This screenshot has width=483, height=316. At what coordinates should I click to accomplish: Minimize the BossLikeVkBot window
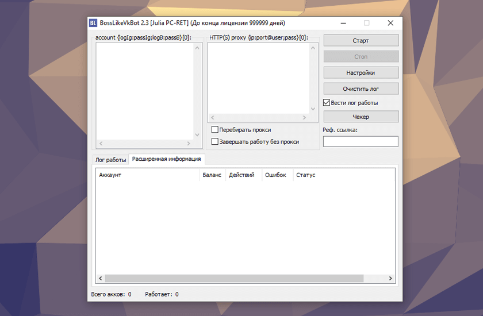tap(343, 23)
